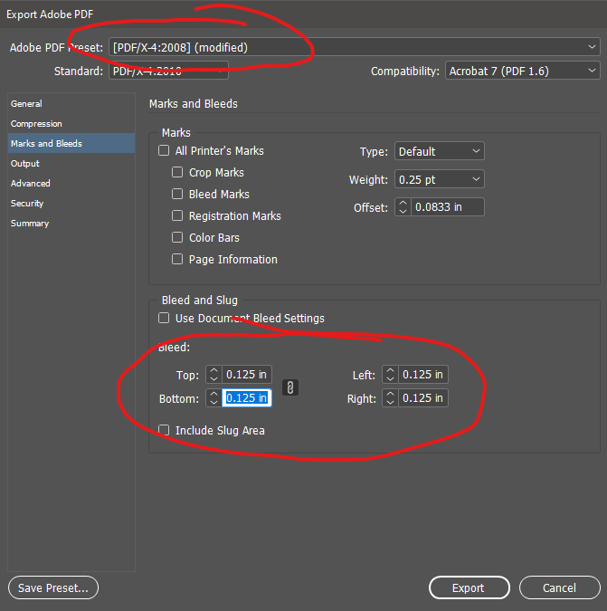Click the Save Preset button
This screenshot has width=607, height=611.
point(53,588)
